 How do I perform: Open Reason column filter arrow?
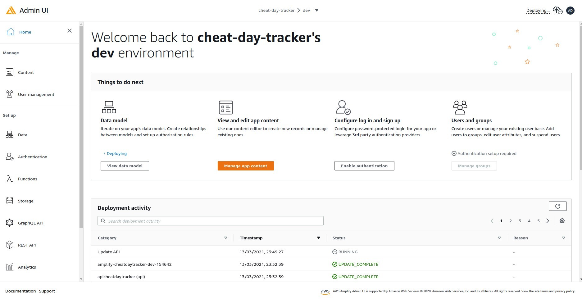[564, 238]
